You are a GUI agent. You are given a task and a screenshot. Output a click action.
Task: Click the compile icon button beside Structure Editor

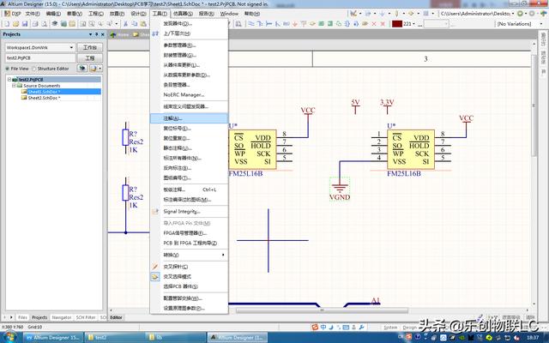[x=82, y=69]
